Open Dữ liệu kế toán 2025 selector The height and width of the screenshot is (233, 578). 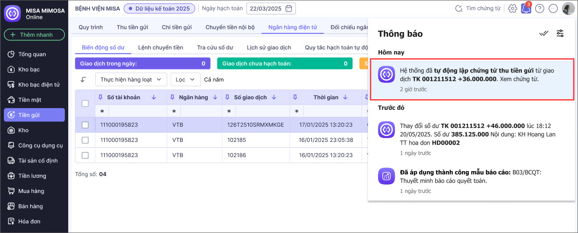(159, 8)
